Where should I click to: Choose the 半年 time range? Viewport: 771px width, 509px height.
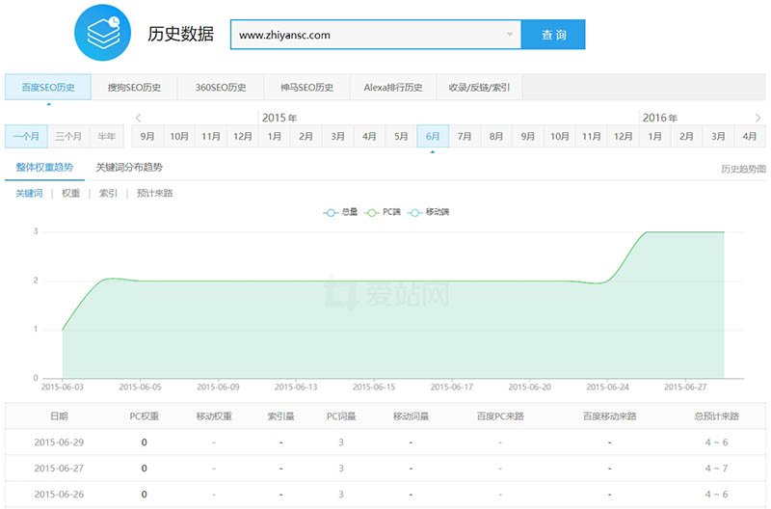106,136
